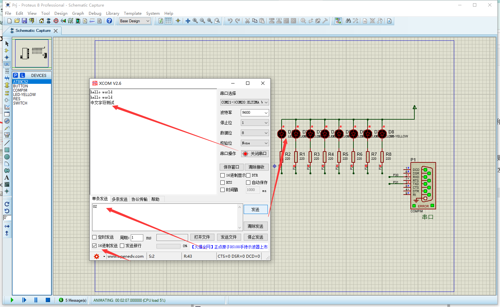Open the Debug menu
The image size is (500, 307).
click(x=95, y=13)
